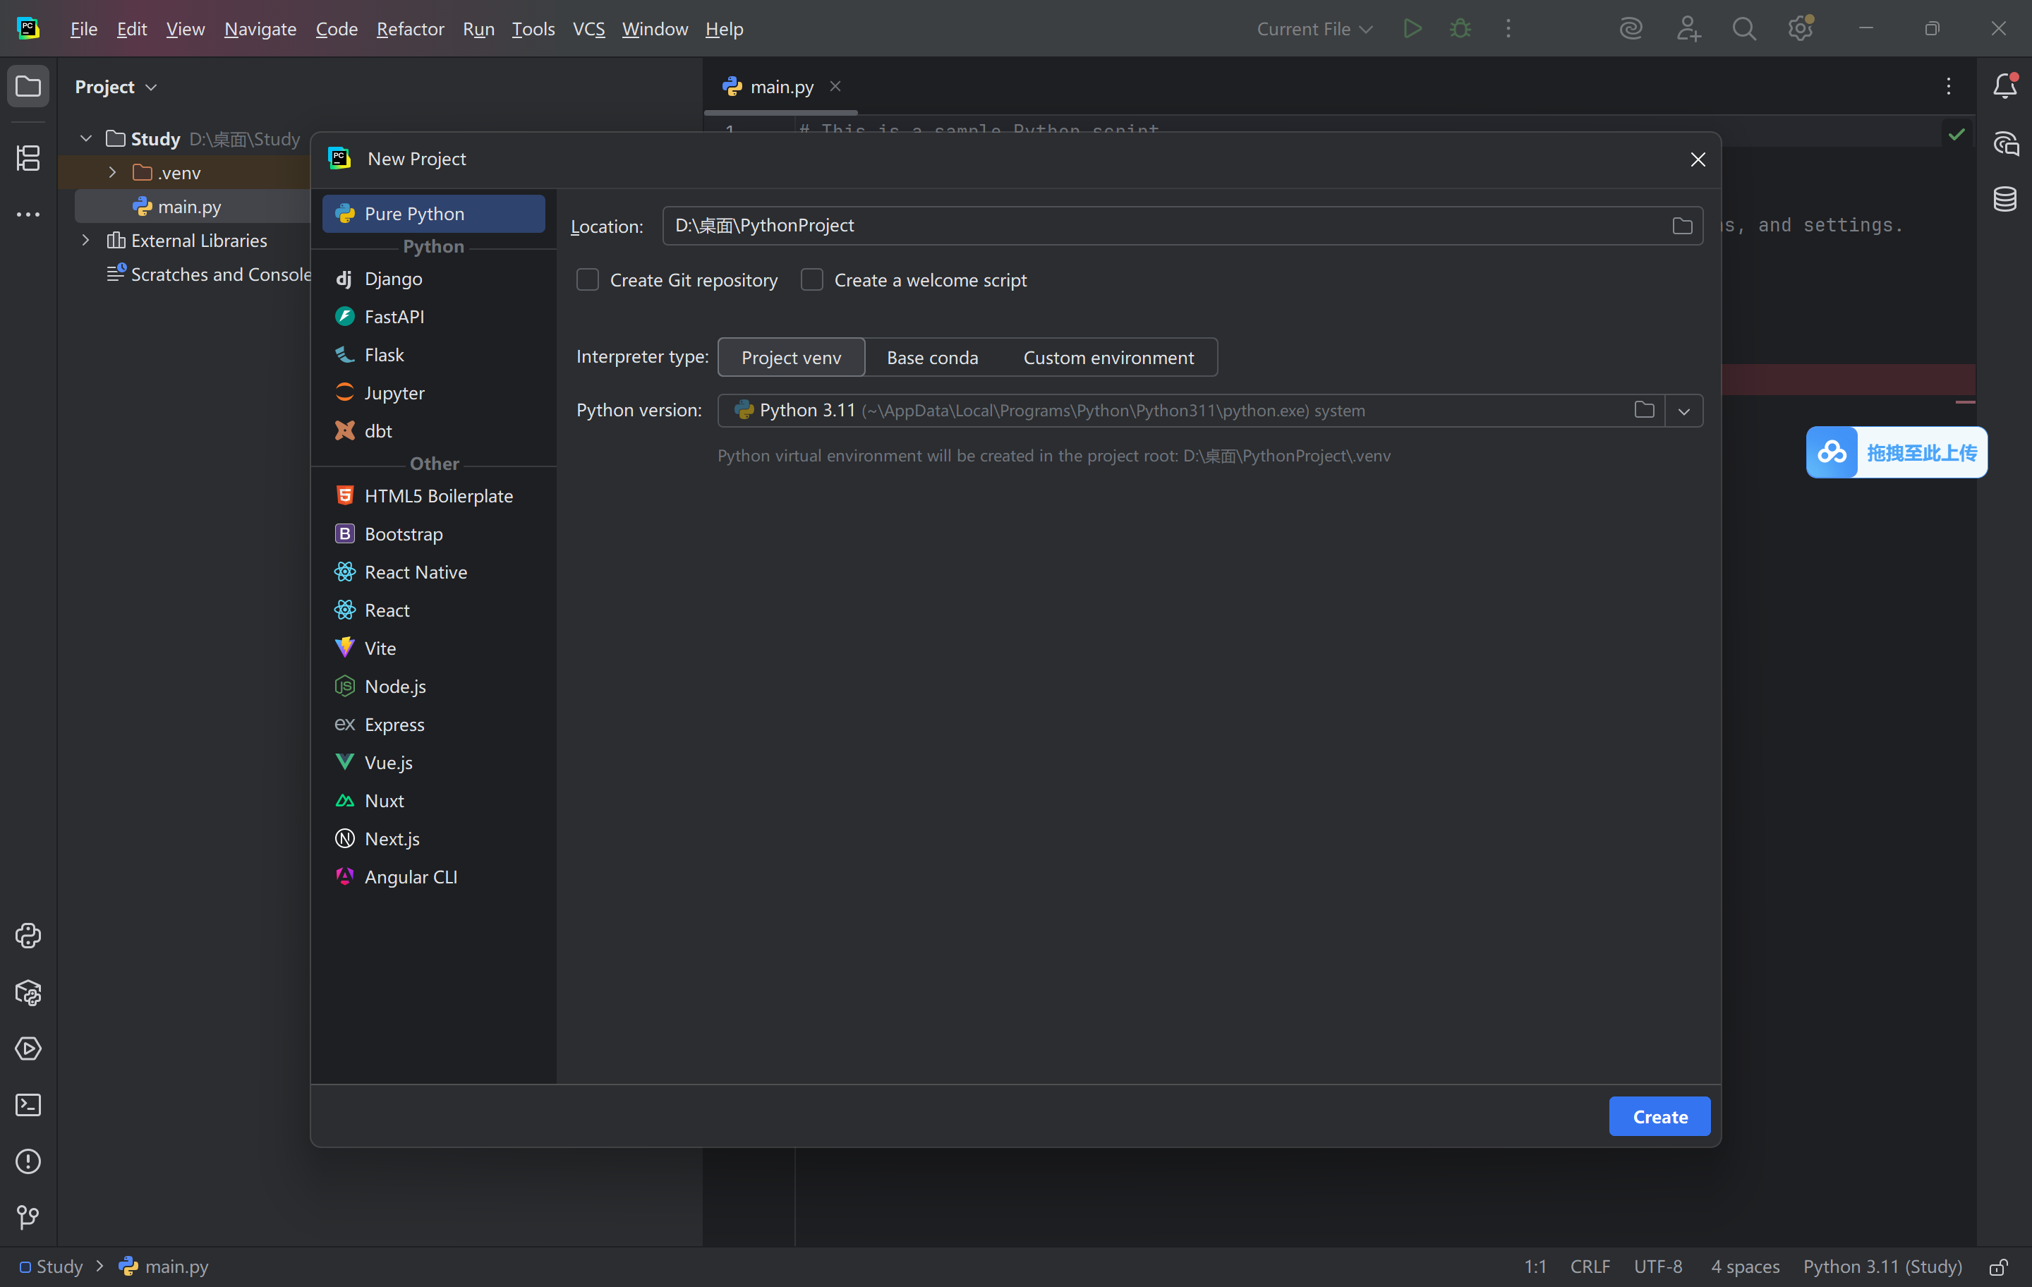This screenshot has height=1287, width=2032.
Task: Open the Python Console icon in sidebar
Action: click(x=28, y=935)
